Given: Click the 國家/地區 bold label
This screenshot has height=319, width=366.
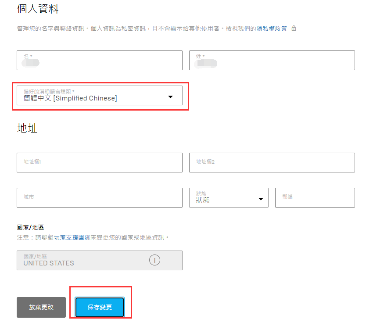Looking at the screenshot, I should [x=30, y=227].
